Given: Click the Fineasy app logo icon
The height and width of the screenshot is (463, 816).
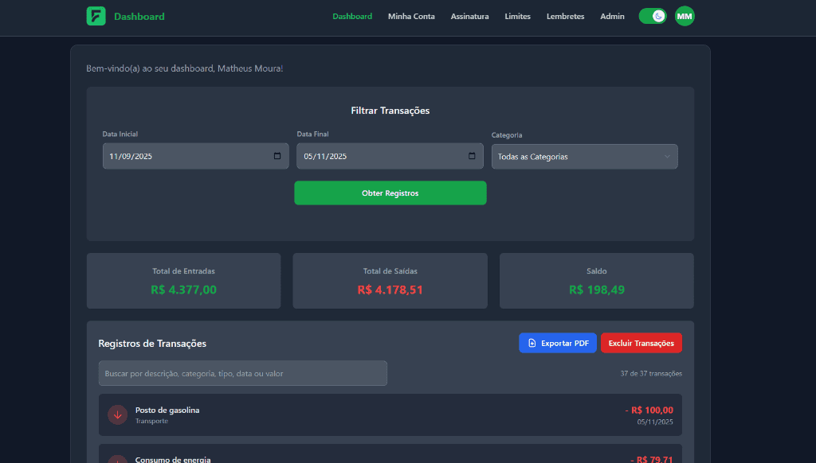Looking at the screenshot, I should click(x=96, y=16).
